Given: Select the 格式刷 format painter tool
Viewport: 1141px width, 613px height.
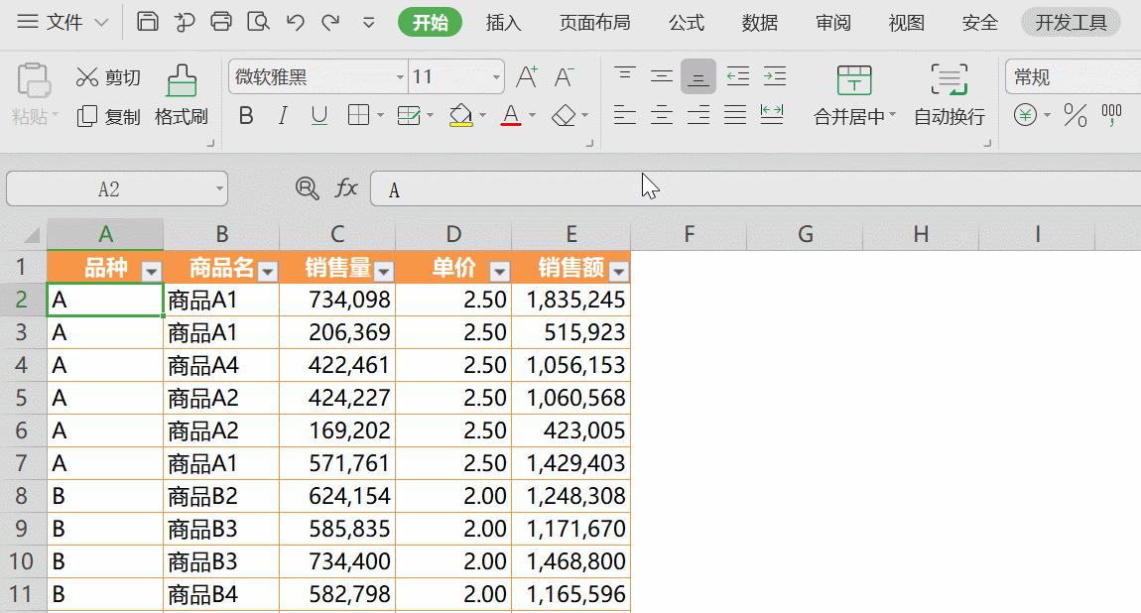Looking at the screenshot, I should [182, 94].
